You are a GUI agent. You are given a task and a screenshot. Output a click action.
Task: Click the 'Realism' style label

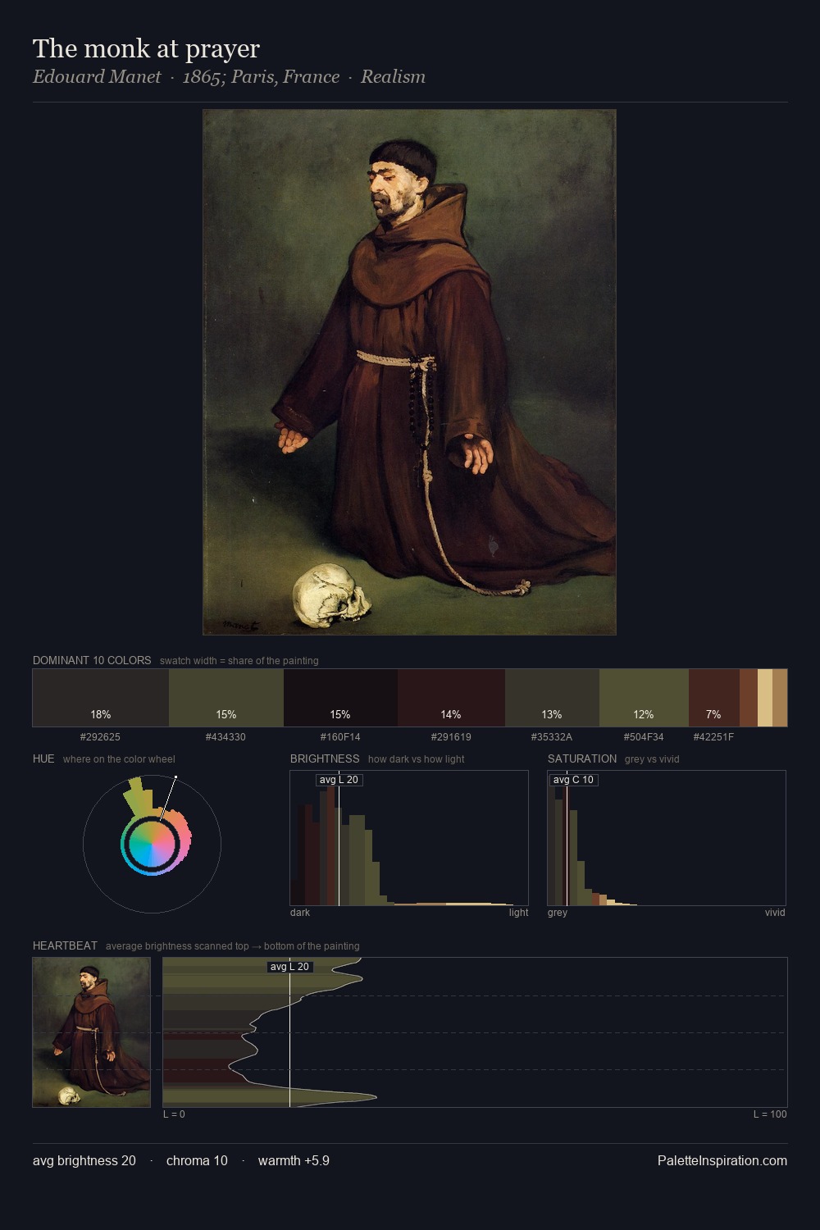coord(393,77)
